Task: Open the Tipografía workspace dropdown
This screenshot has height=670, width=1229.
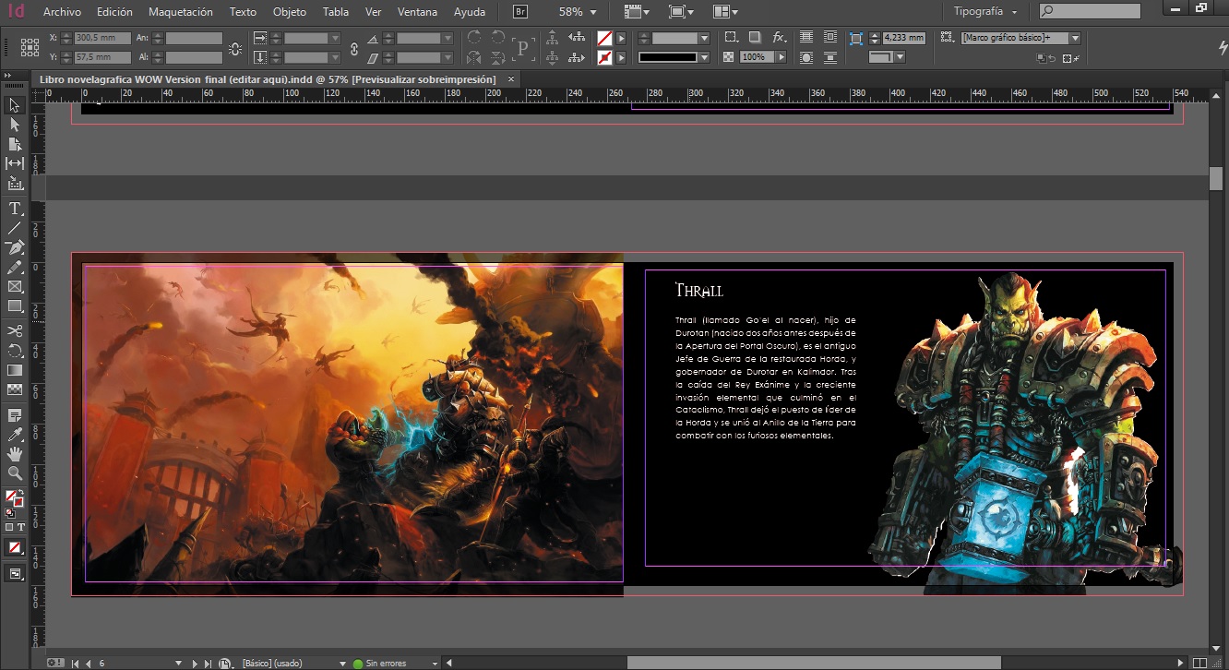Action: [x=984, y=12]
